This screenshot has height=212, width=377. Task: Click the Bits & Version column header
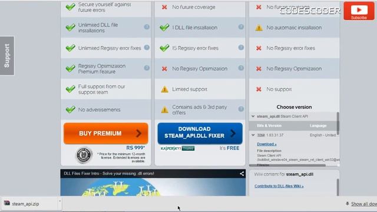tap(269, 125)
